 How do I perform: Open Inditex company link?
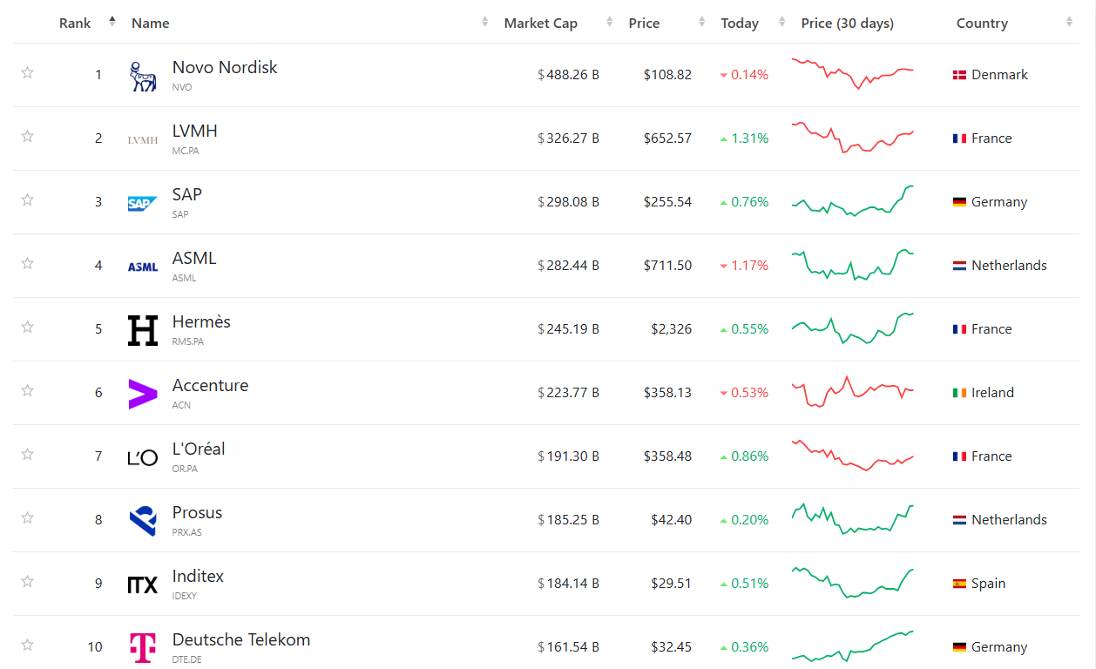pos(198,576)
